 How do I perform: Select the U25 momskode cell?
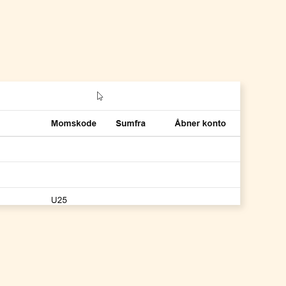[x=59, y=200]
